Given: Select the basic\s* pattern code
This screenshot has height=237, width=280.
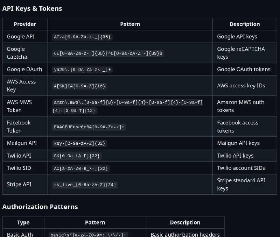Looking at the screenshot, I should pos(89,235).
